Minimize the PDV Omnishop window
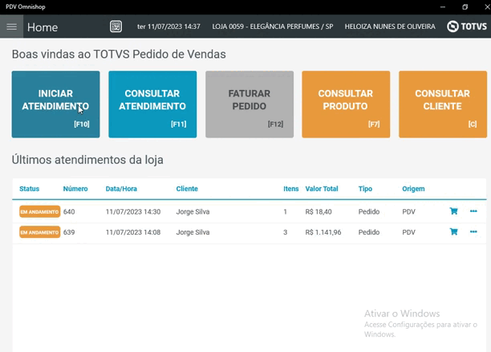Viewport: 491px width, 352px height. click(443, 7)
